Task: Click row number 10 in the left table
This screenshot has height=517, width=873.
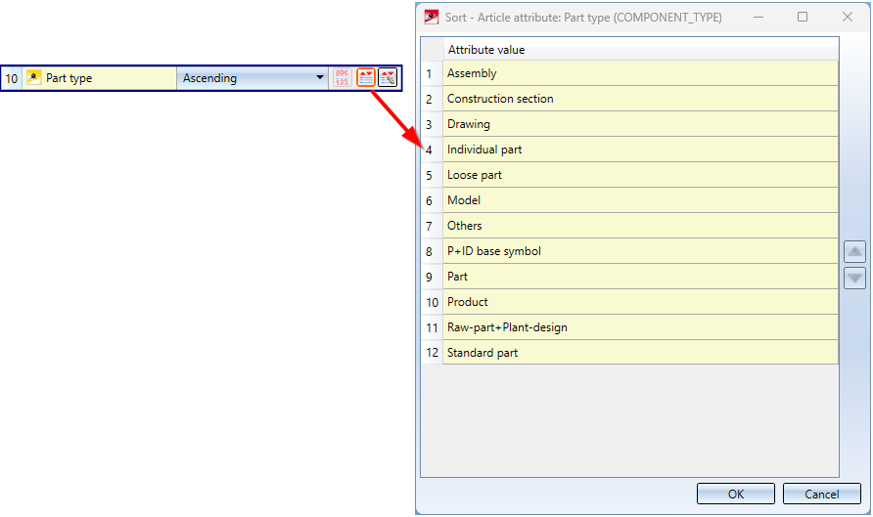Action: click(x=12, y=78)
